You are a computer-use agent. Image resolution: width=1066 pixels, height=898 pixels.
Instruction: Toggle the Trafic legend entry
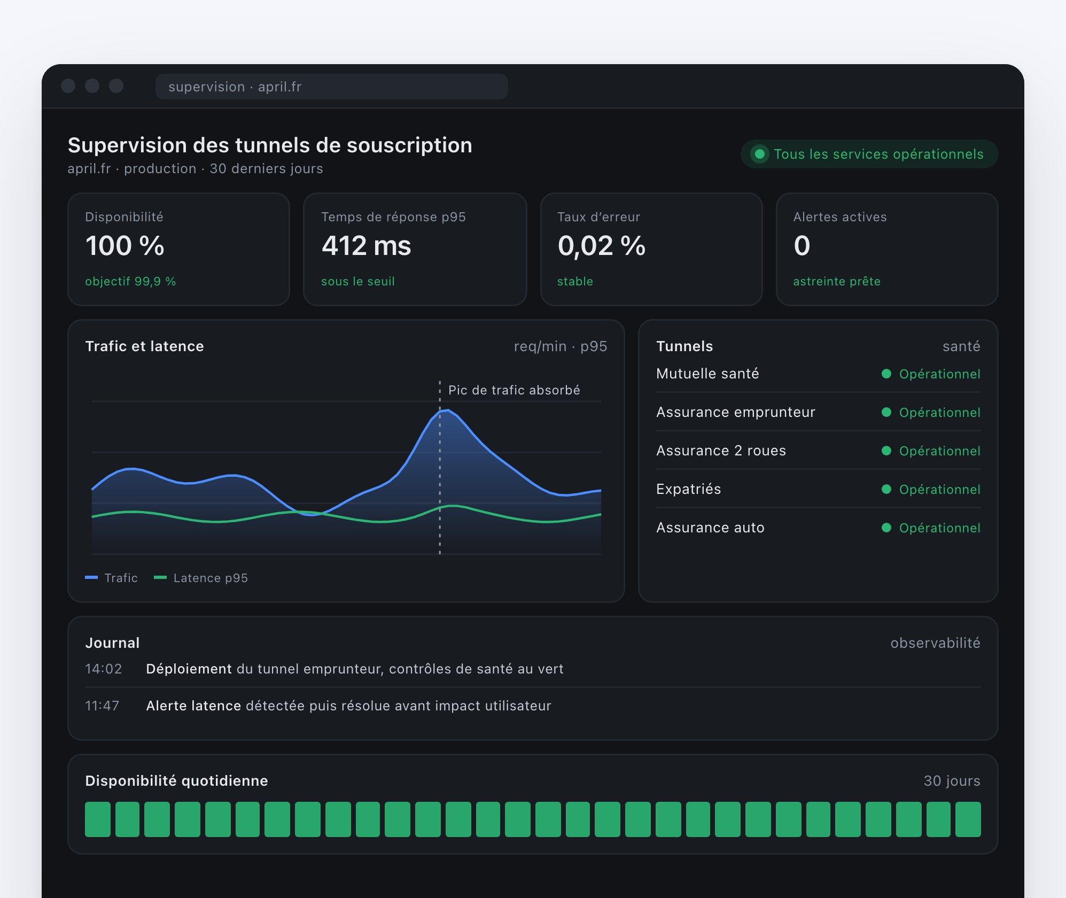pos(112,578)
